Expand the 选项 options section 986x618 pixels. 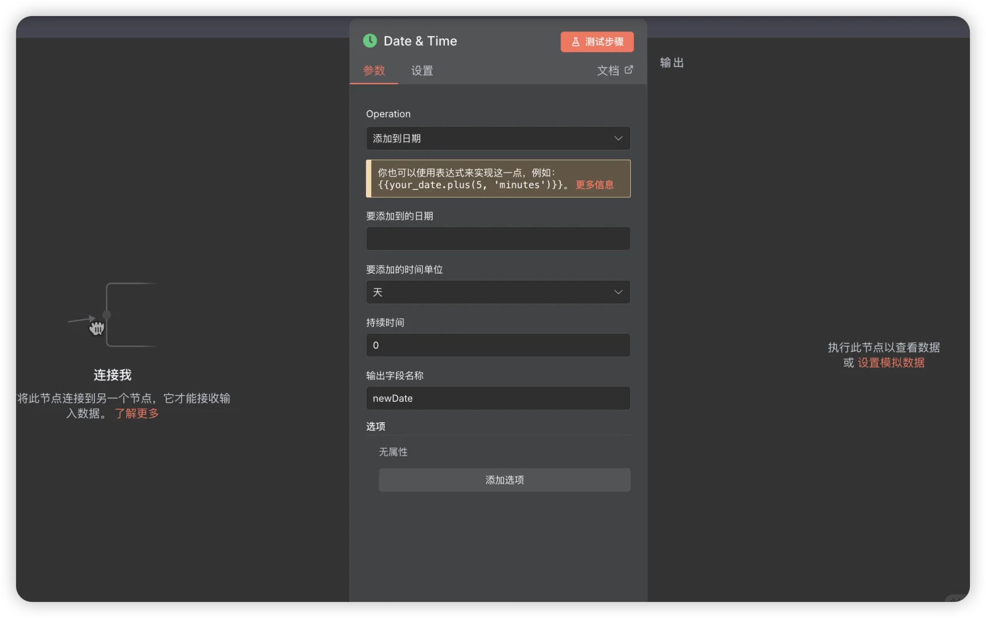click(375, 426)
